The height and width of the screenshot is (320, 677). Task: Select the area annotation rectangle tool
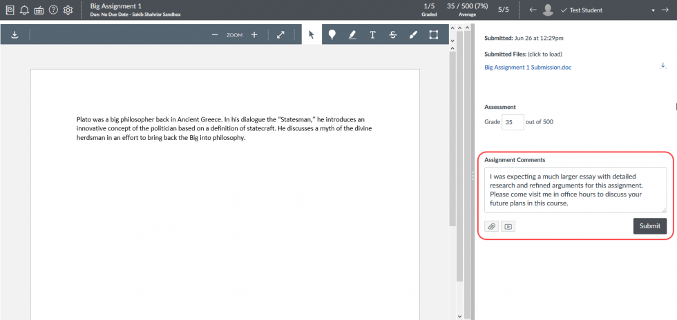point(434,35)
